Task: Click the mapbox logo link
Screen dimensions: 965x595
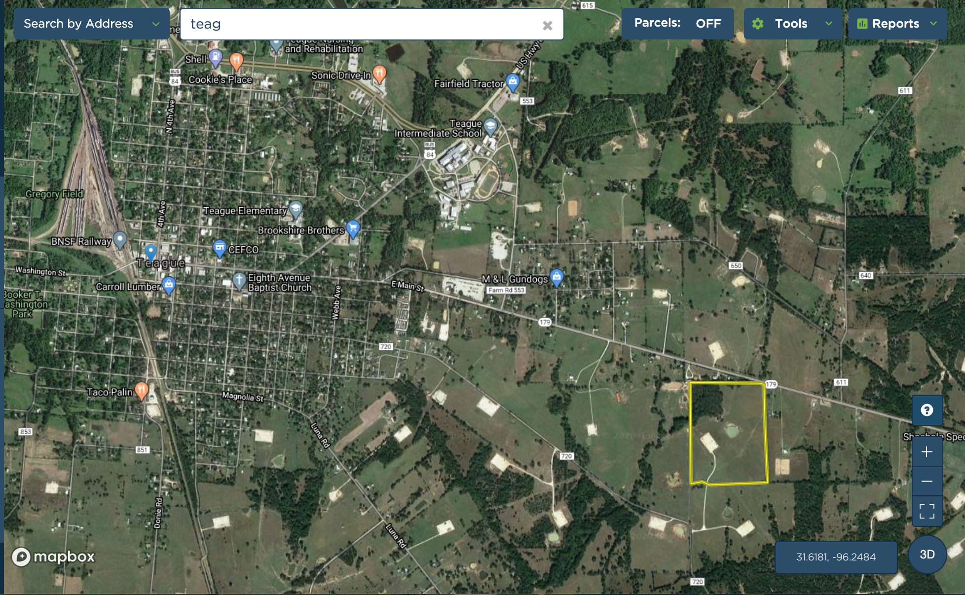Action: (53, 557)
